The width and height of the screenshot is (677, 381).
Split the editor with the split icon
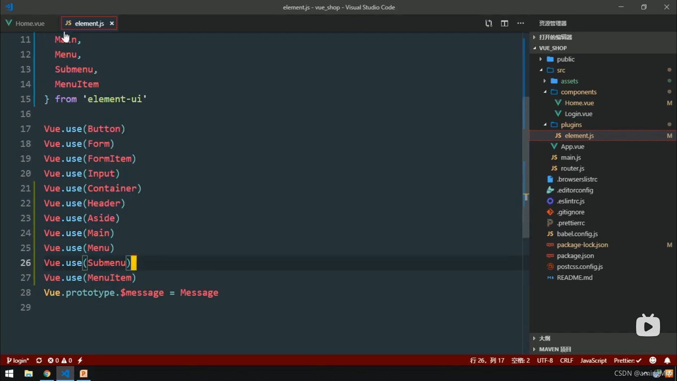click(x=505, y=23)
